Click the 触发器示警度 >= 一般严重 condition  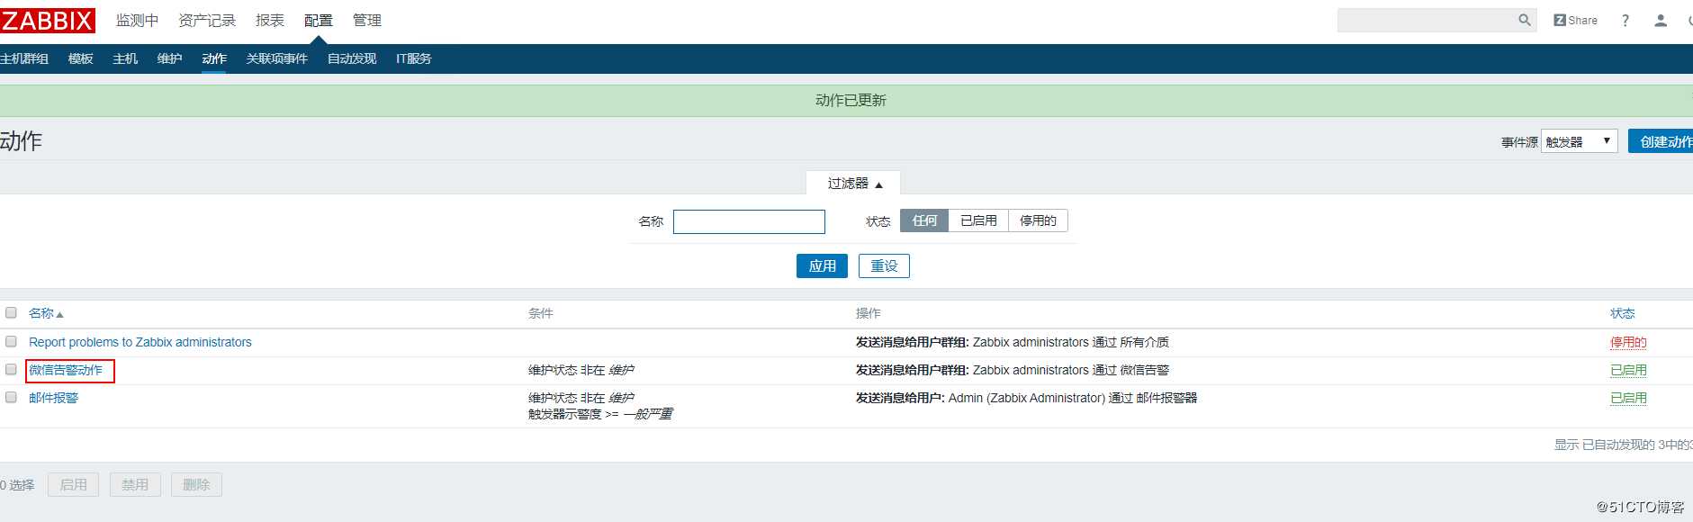(x=600, y=414)
